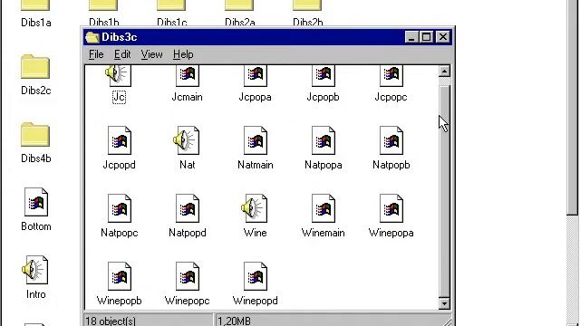This screenshot has height=326, width=580.
Task: Select the Jc sound file icon
Action: coord(118,75)
